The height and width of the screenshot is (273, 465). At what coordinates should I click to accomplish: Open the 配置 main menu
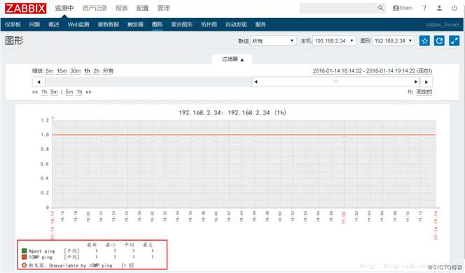(x=142, y=8)
